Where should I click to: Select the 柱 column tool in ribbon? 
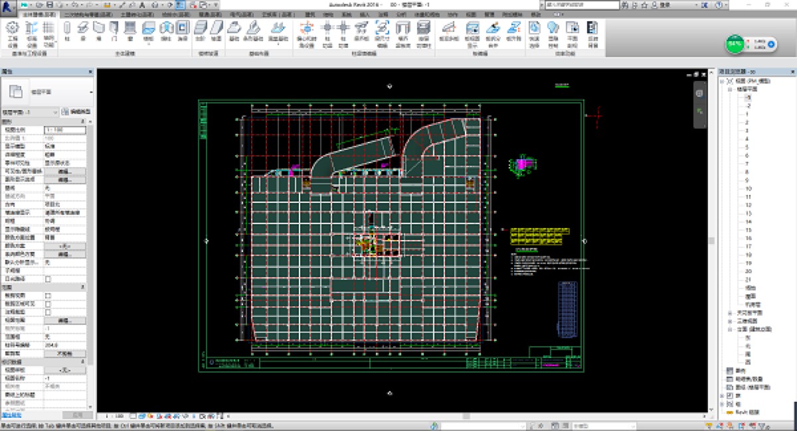pyautogui.click(x=68, y=28)
